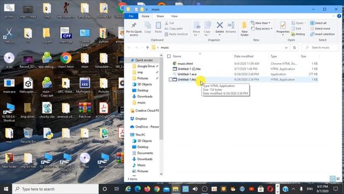Expand Quick Access Toolbar customize arrow

tap(147, 10)
